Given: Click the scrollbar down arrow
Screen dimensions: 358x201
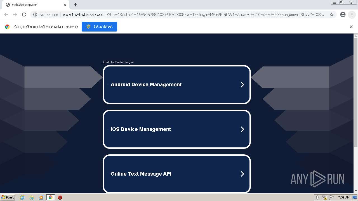Looking at the screenshot, I should coord(356,191).
